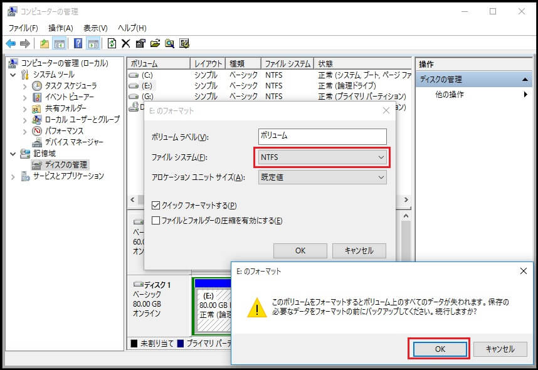Close the format warning dialog with X
Image resolution: width=538 pixels, height=370 pixels.
point(523,271)
